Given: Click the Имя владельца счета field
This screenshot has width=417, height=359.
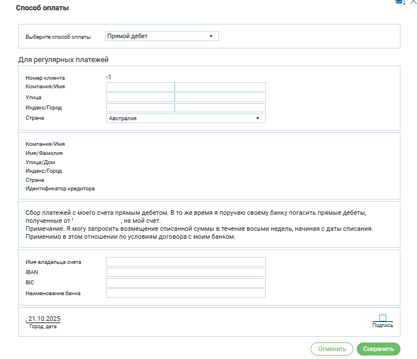Looking at the screenshot, I should 185,262.
